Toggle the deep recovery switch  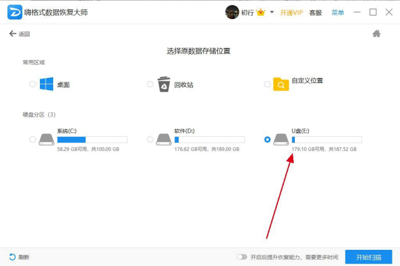(242, 257)
